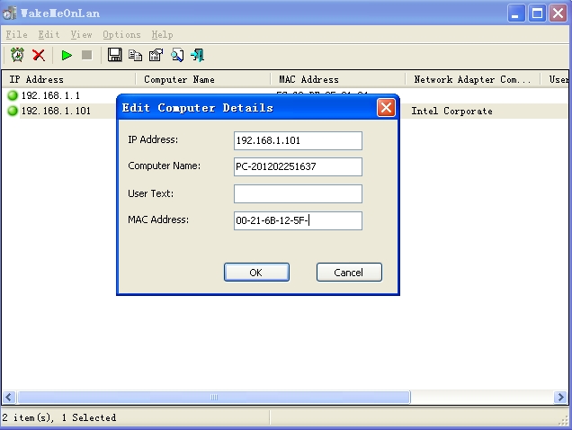
Task: Open the Help menu
Action: [x=162, y=34]
